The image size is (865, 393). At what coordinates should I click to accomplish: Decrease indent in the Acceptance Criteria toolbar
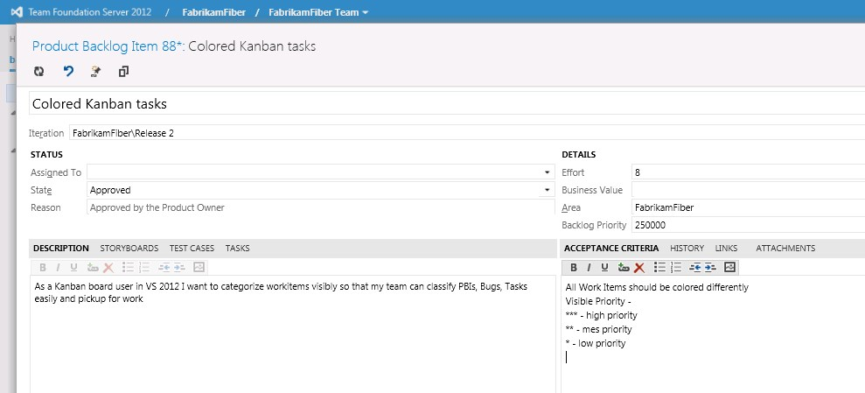click(695, 268)
